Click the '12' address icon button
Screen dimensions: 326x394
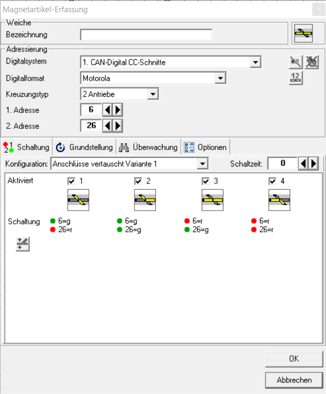click(295, 78)
